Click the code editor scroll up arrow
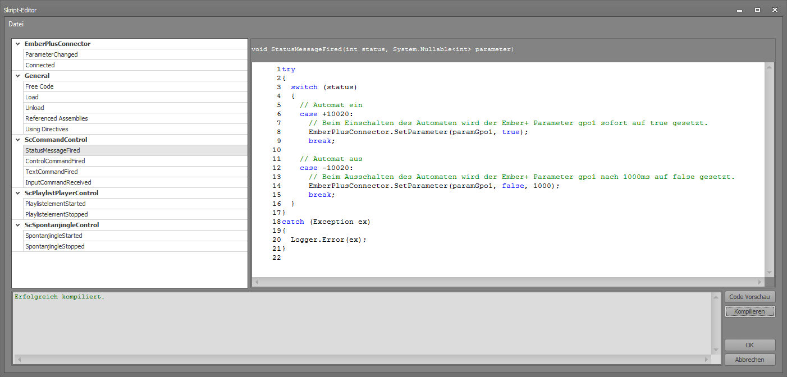Screen dimensions: 787x377 (x=769, y=67)
